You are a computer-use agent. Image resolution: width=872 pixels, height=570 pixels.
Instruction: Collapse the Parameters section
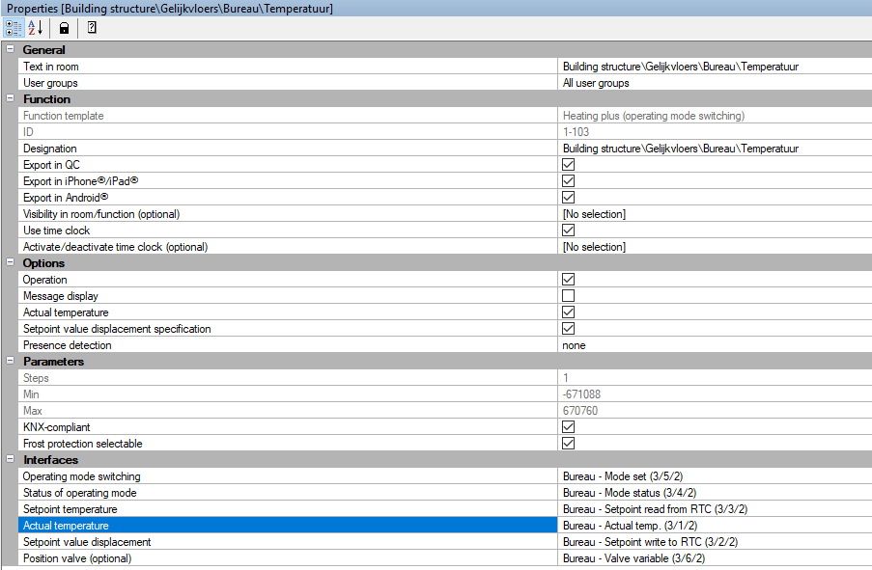[x=10, y=362]
